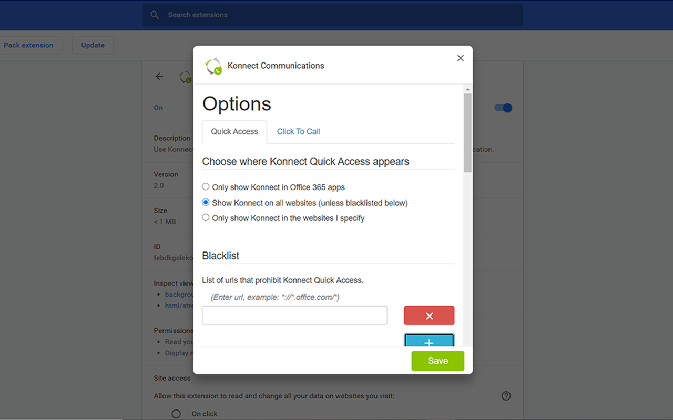Click the Blacklist section heading

coord(220,256)
